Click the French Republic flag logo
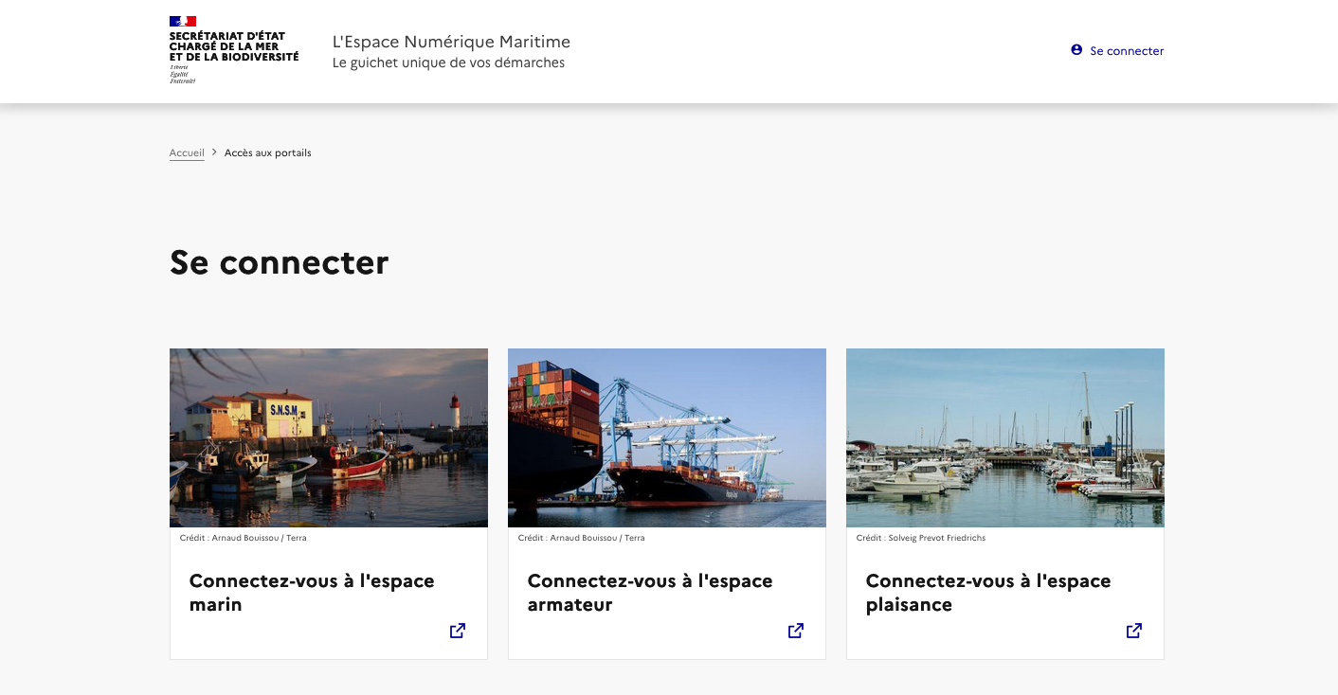1338x695 pixels. coord(183,21)
